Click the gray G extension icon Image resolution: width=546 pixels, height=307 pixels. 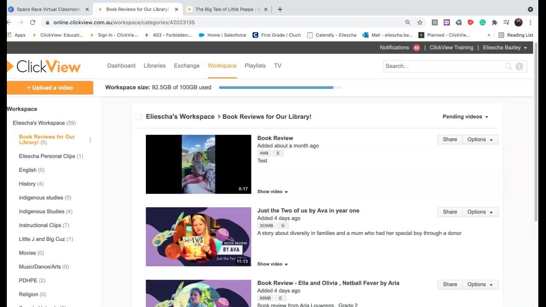coord(435,22)
